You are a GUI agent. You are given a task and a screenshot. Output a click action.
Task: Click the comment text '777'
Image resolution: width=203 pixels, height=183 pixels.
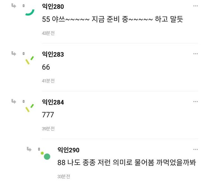48,115
